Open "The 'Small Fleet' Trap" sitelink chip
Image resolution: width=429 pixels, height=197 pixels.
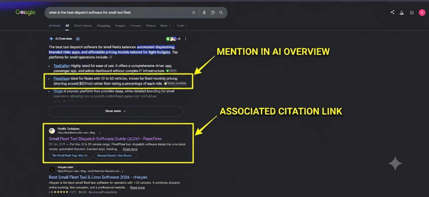70,156
